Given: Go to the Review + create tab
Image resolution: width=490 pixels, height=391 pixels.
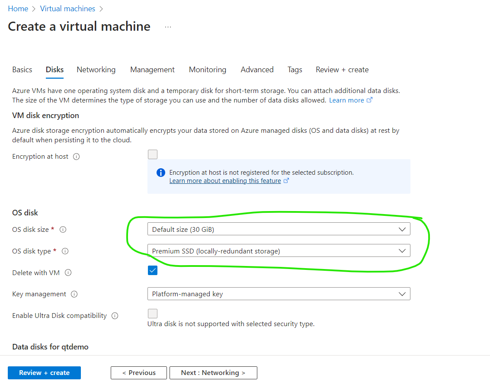Looking at the screenshot, I should pos(342,70).
